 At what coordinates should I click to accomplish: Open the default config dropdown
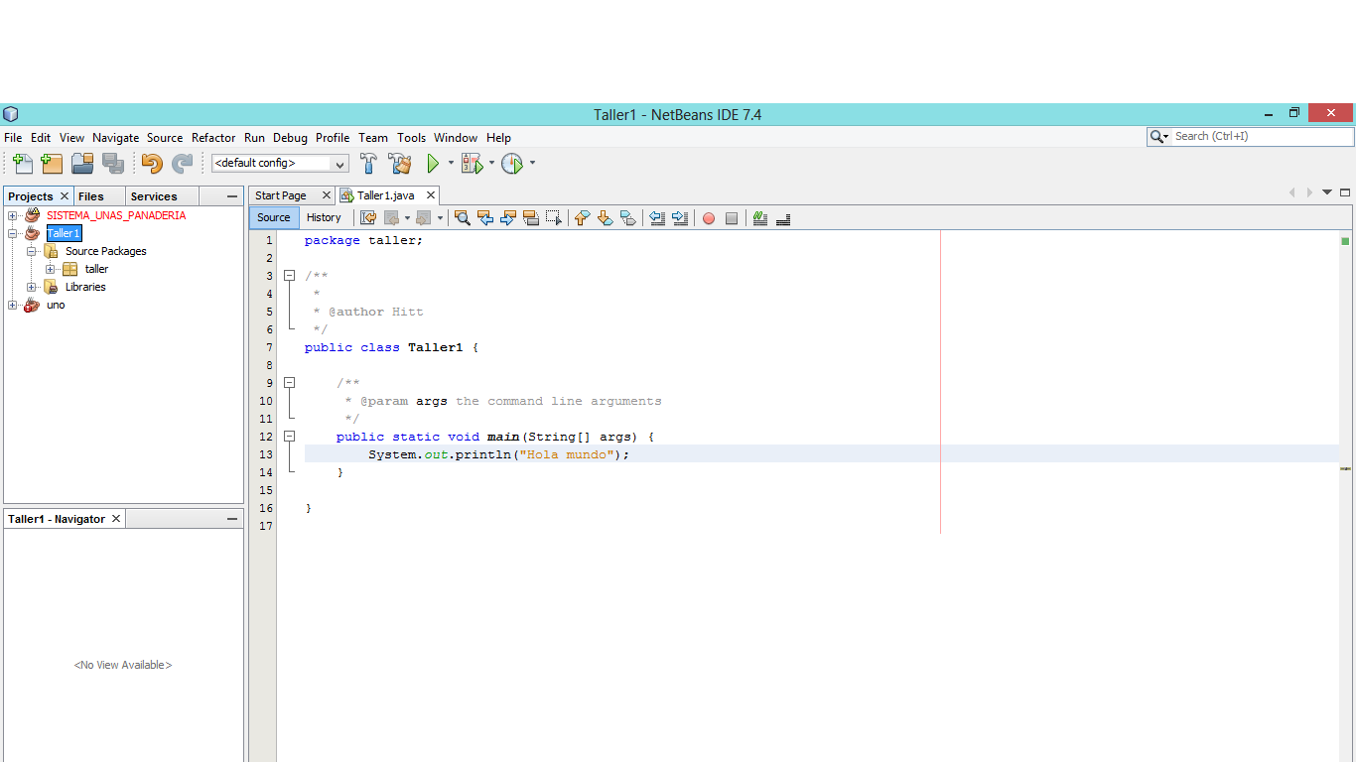click(338, 163)
